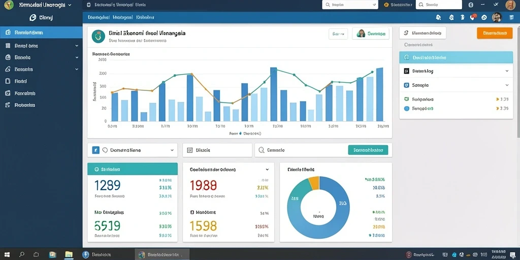
Task: Click the yellow value 1598
Action: tap(203, 226)
